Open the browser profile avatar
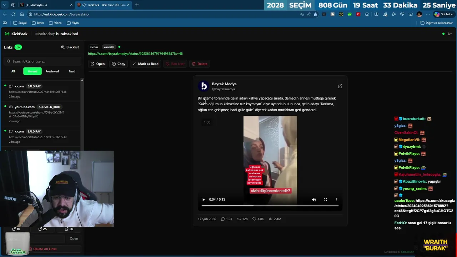The width and height of the screenshot is (457, 257). tap(419, 14)
